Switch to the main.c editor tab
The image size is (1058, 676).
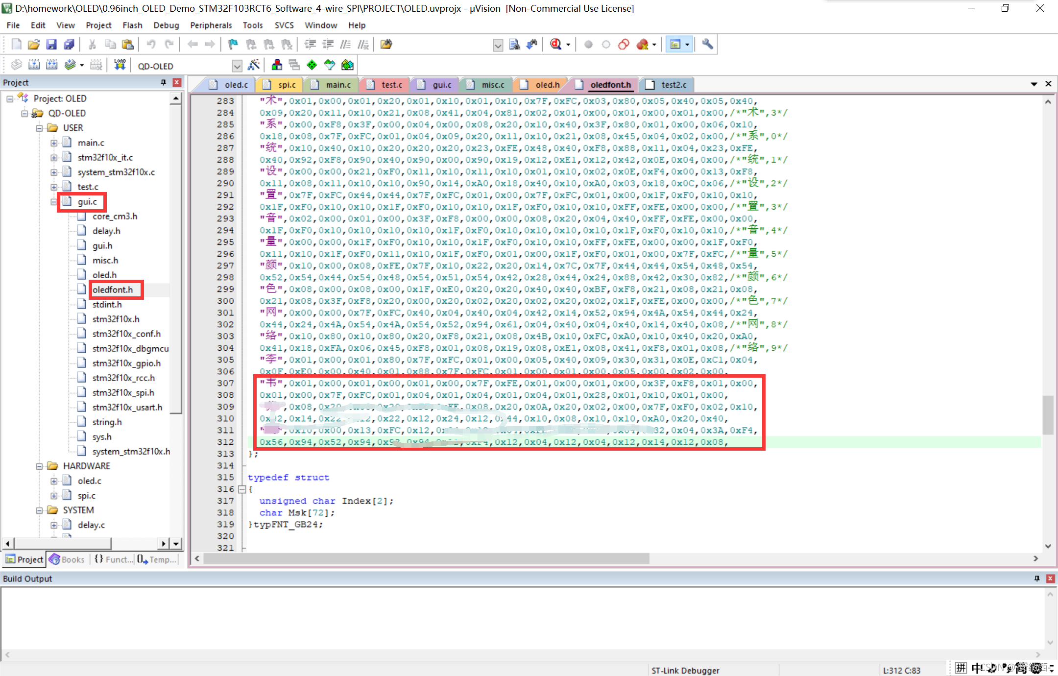point(338,85)
